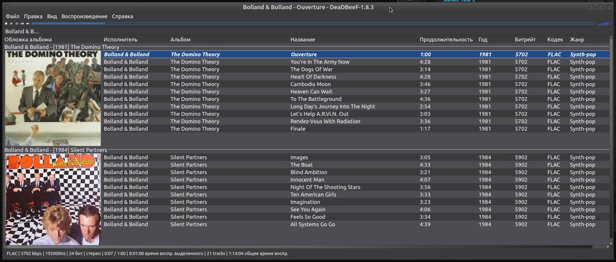616x262 pixels.
Task: Select track Imagination
Action: 356,202
